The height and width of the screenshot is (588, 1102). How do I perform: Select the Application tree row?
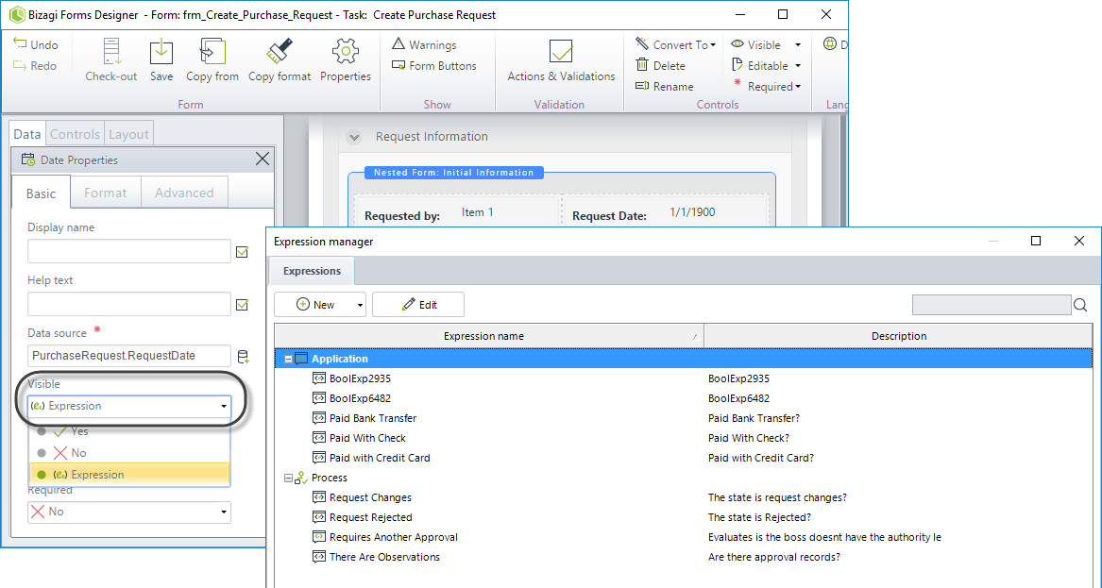pyautogui.click(x=683, y=359)
